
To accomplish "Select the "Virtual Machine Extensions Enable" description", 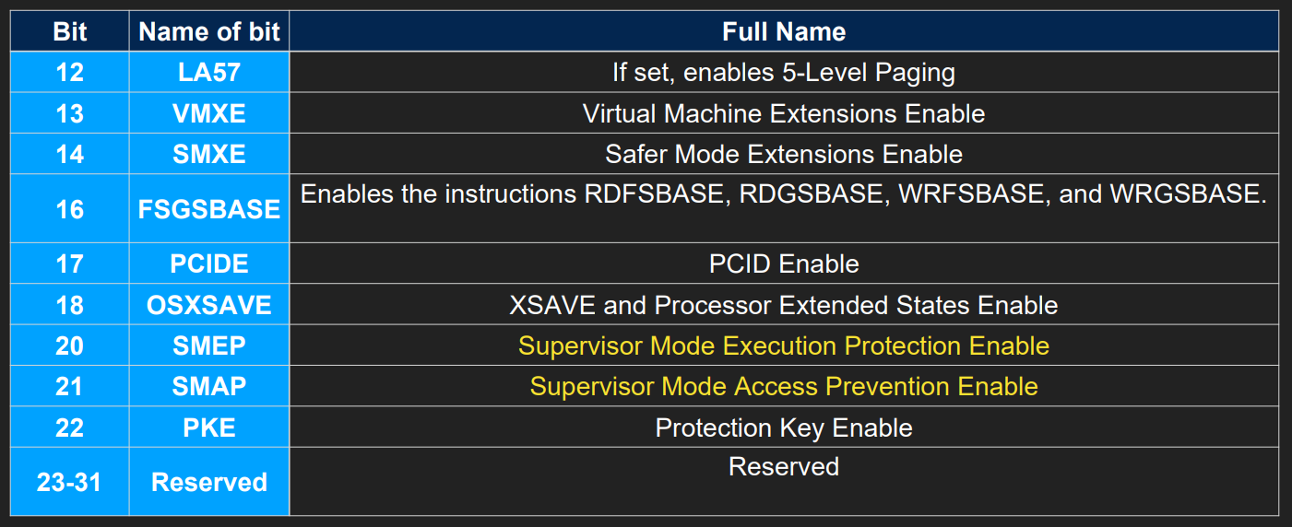I will tap(784, 113).
